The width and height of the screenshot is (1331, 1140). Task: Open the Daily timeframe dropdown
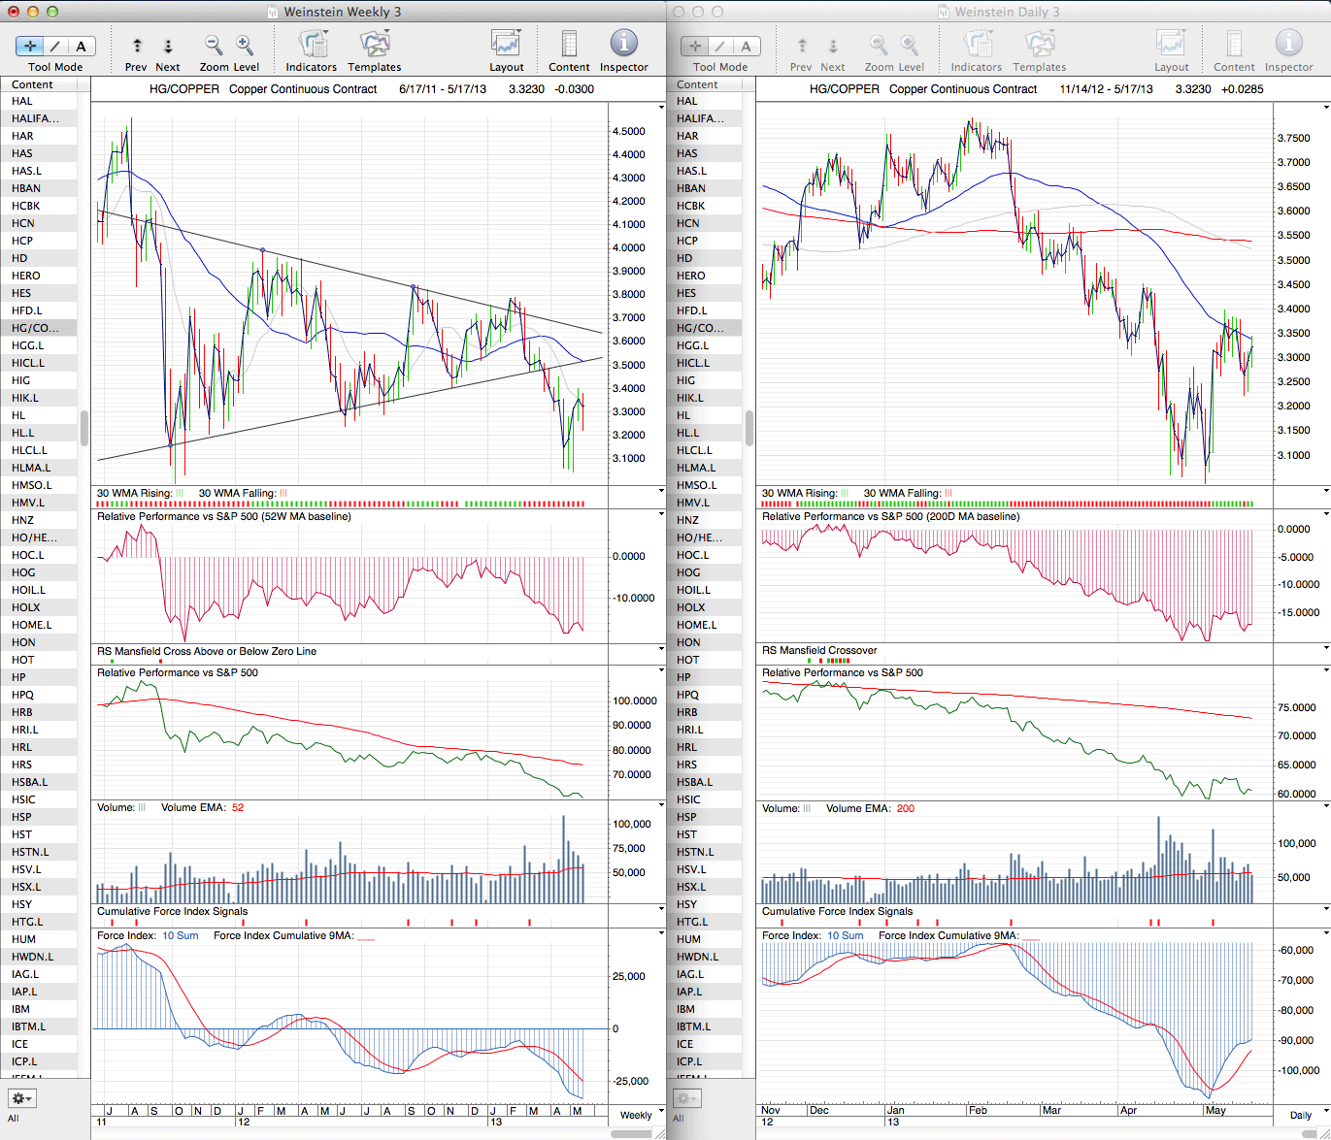click(x=1301, y=1115)
